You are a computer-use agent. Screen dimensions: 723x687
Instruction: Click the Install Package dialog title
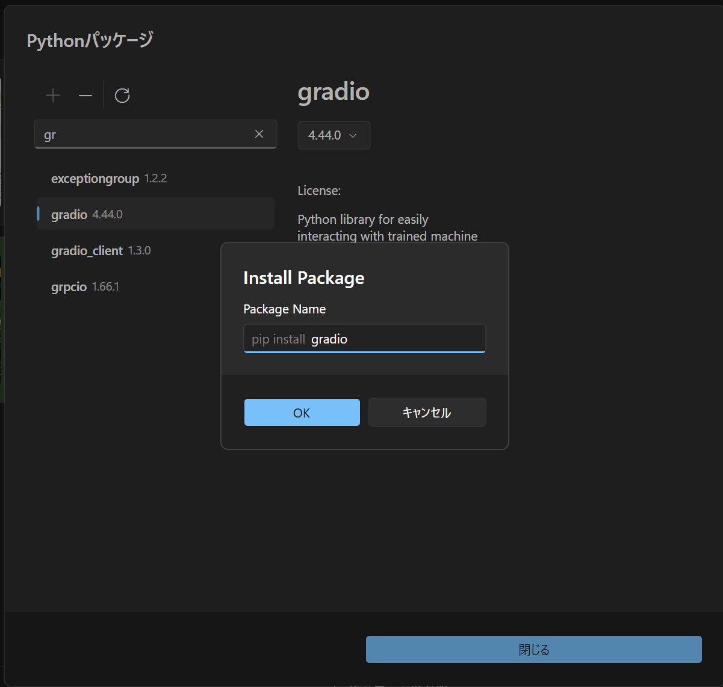[x=303, y=278]
